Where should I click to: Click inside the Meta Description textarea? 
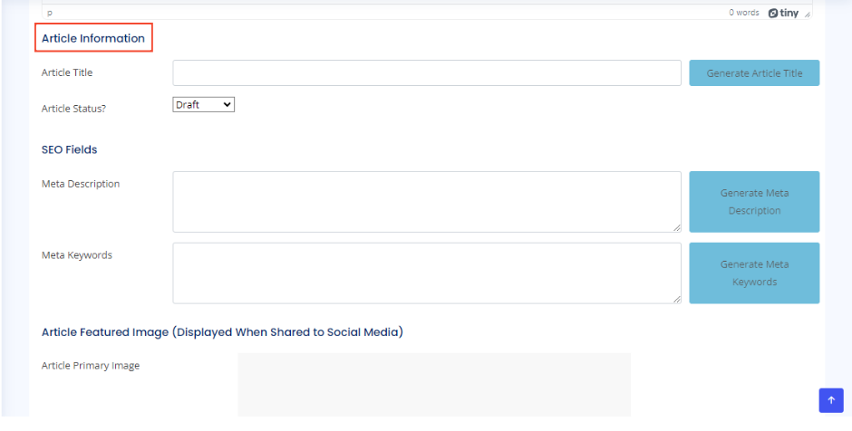pos(427,202)
